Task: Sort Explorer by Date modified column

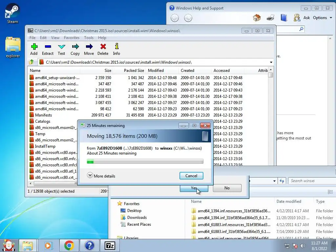Action: tap(289, 201)
